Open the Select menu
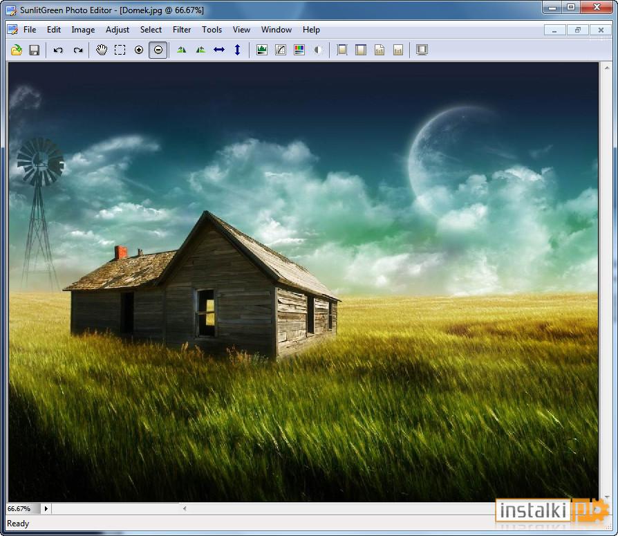618x536 pixels. pos(151,30)
